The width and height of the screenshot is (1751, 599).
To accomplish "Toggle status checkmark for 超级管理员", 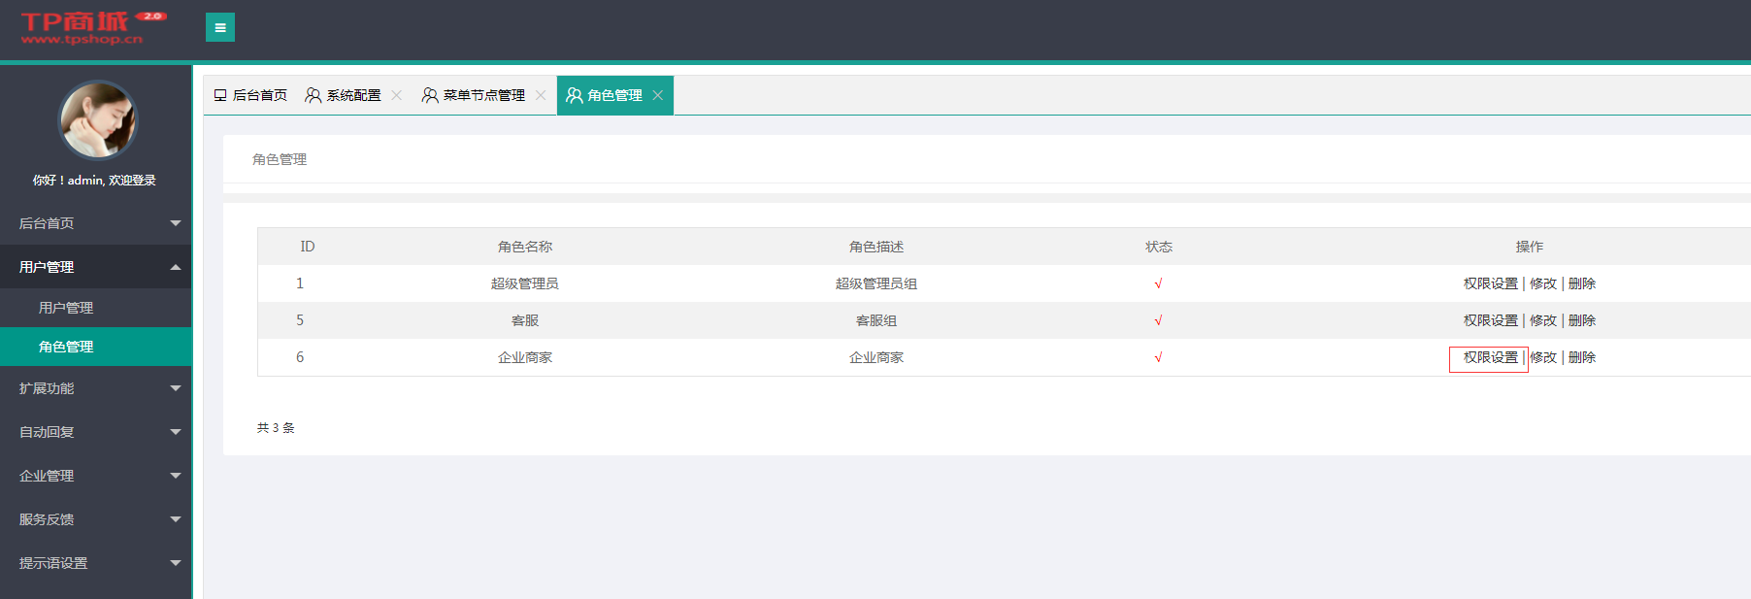I will tap(1158, 283).
